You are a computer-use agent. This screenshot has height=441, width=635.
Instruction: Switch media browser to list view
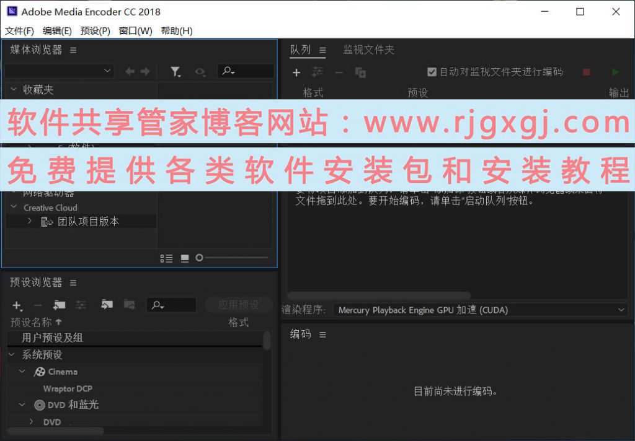click(x=166, y=258)
